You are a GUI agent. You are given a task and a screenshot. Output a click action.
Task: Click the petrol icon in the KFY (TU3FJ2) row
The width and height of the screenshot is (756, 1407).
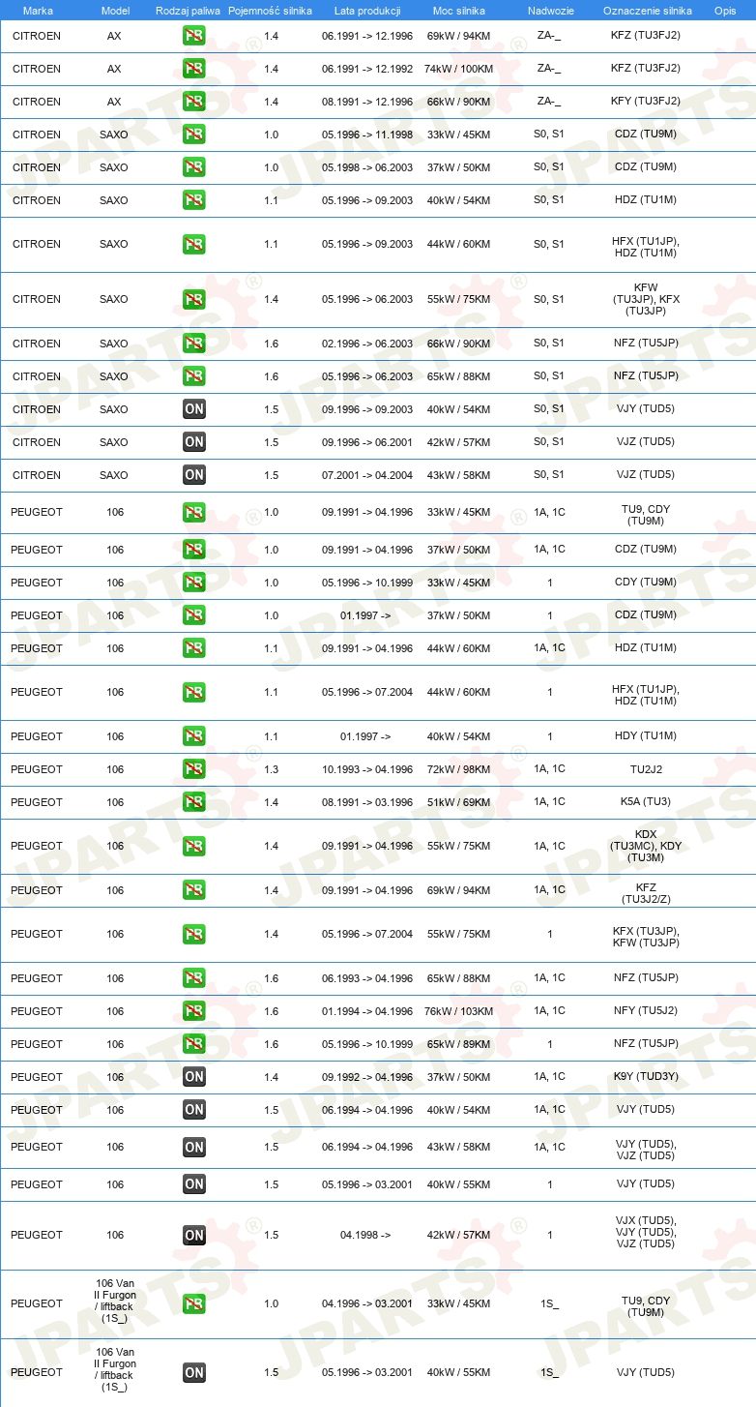194,103
